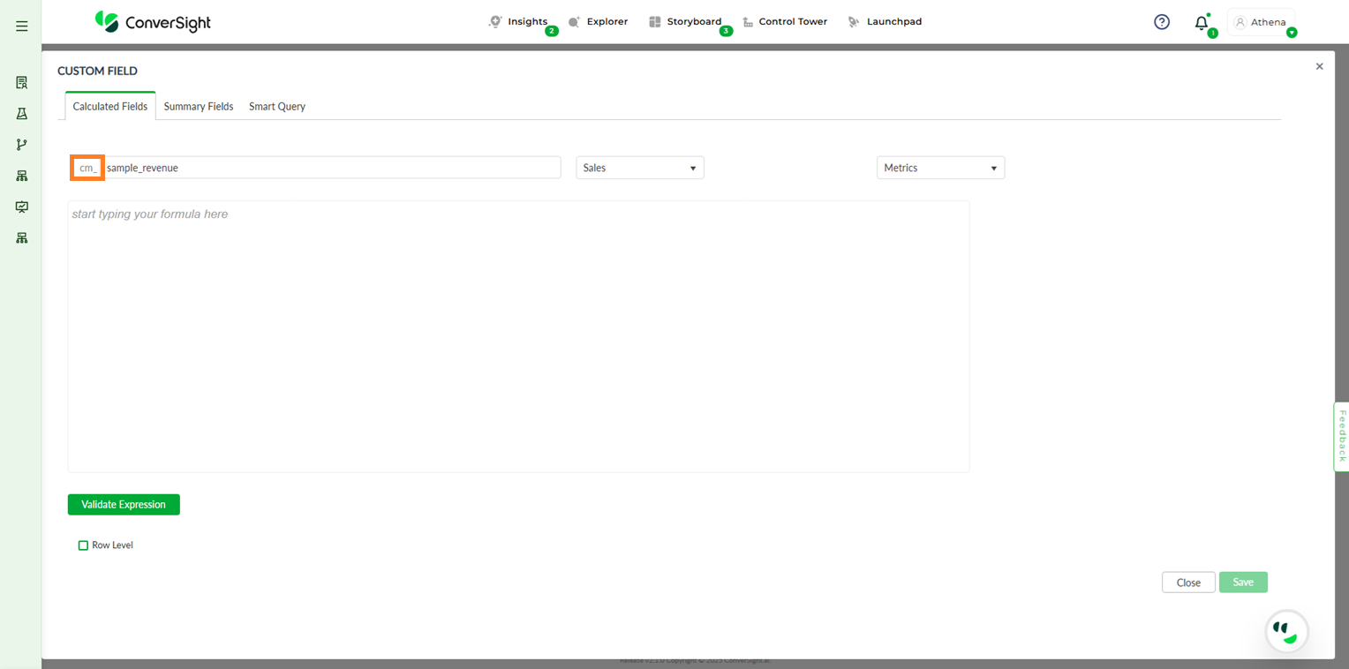Enable the Row Level checkbox
Viewport: 1349px width, 669px height.
pos(84,545)
